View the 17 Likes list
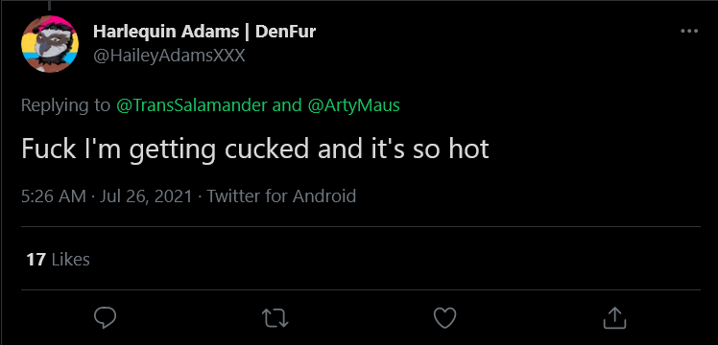This screenshot has height=345, width=718. 58,260
